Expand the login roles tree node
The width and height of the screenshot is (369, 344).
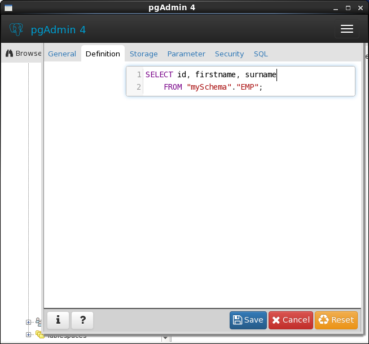click(x=28, y=322)
